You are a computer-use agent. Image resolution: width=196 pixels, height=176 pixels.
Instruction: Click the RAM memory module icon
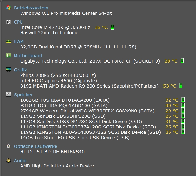pos(9,42)
